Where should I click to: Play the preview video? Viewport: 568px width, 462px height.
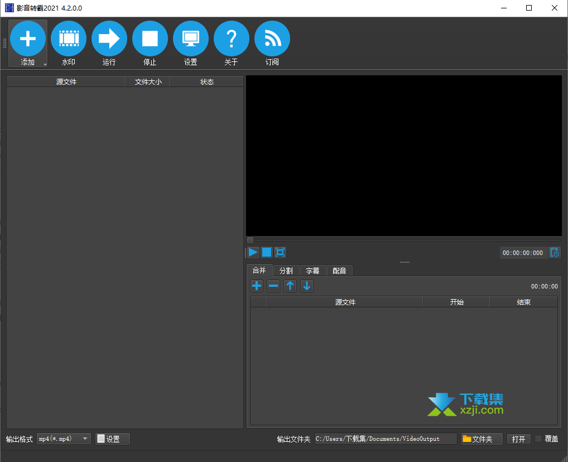click(x=253, y=252)
